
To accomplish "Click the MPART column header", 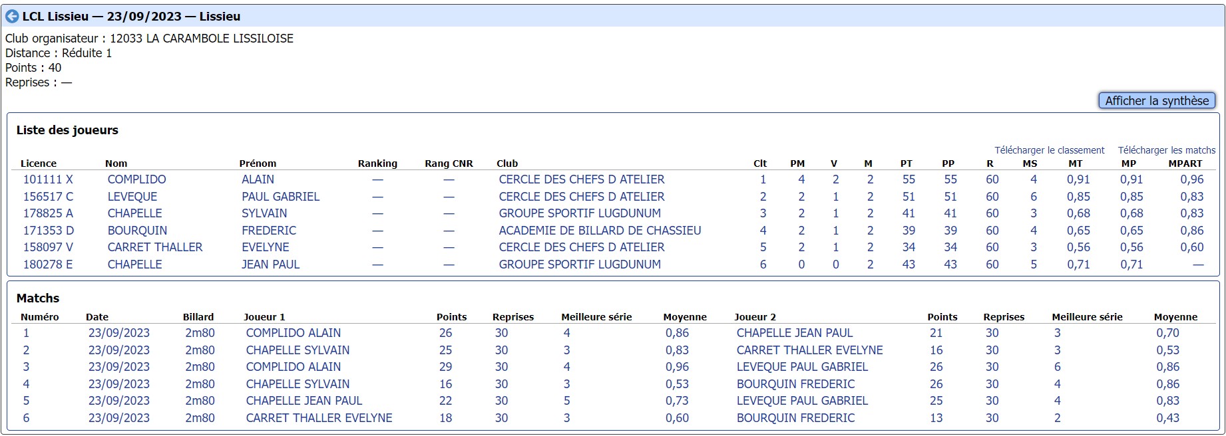I will coord(1185,163).
